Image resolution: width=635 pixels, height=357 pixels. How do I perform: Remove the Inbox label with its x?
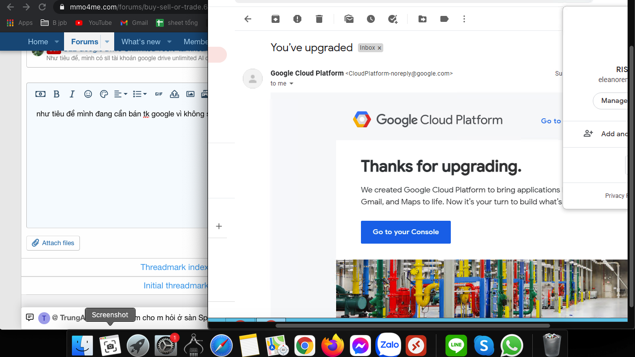(x=379, y=48)
